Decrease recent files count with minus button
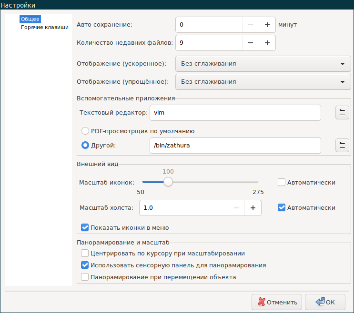Viewport: 354px width, 313px height. coord(251,43)
